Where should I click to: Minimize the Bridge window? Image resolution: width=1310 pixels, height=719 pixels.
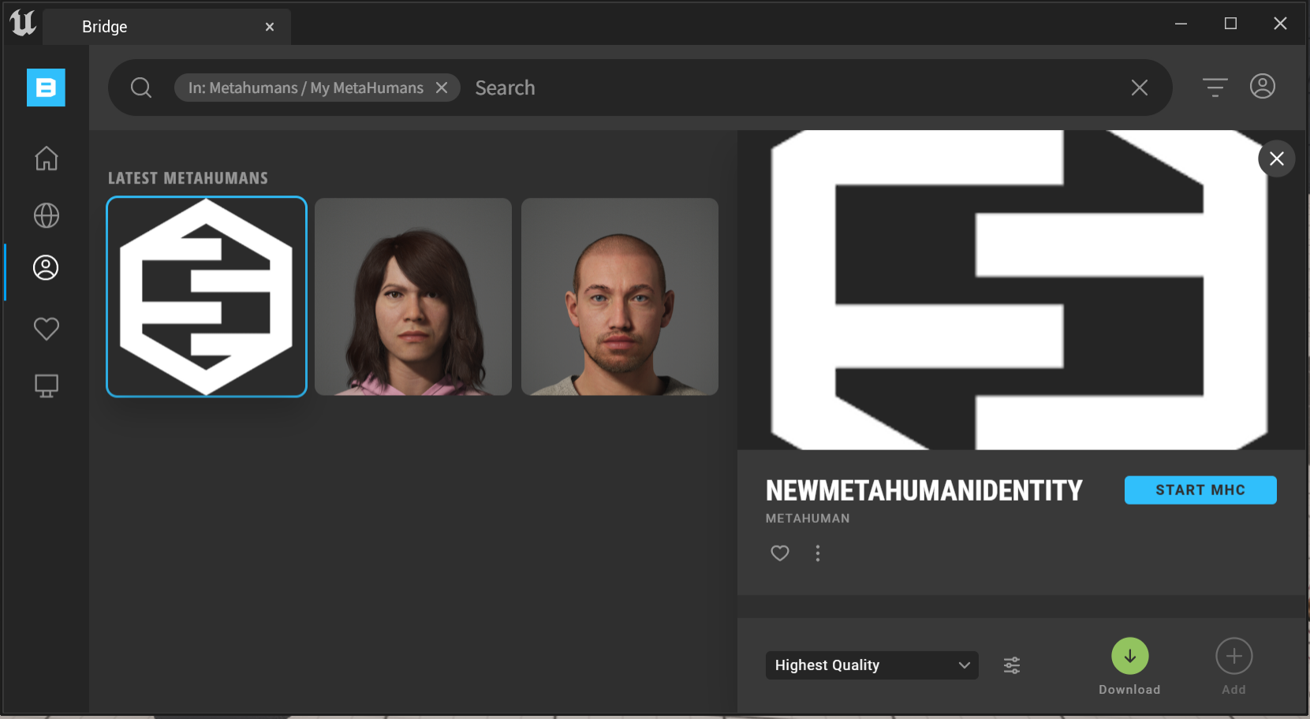1181,24
